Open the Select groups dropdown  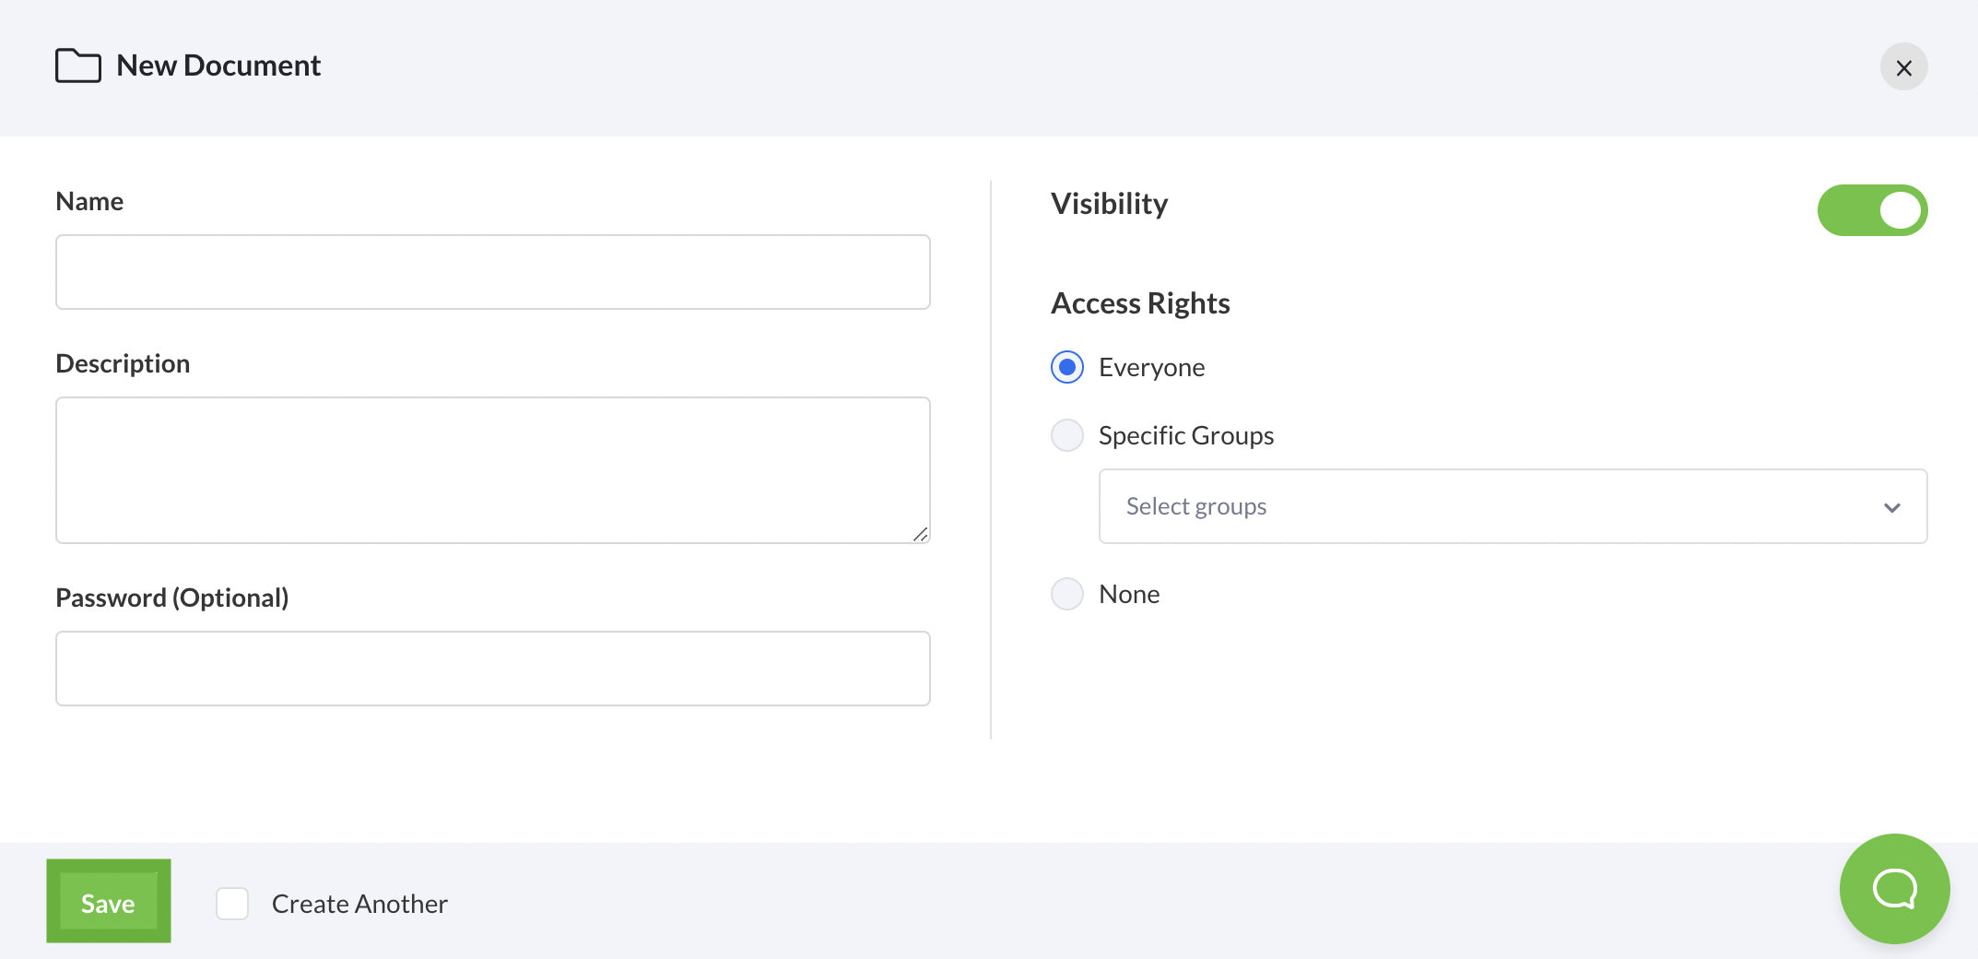click(x=1513, y=506)
